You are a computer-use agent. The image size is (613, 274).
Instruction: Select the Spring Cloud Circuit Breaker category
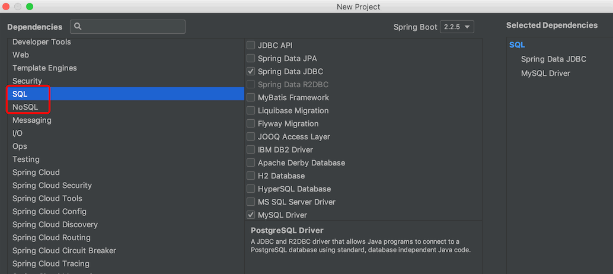126,250
